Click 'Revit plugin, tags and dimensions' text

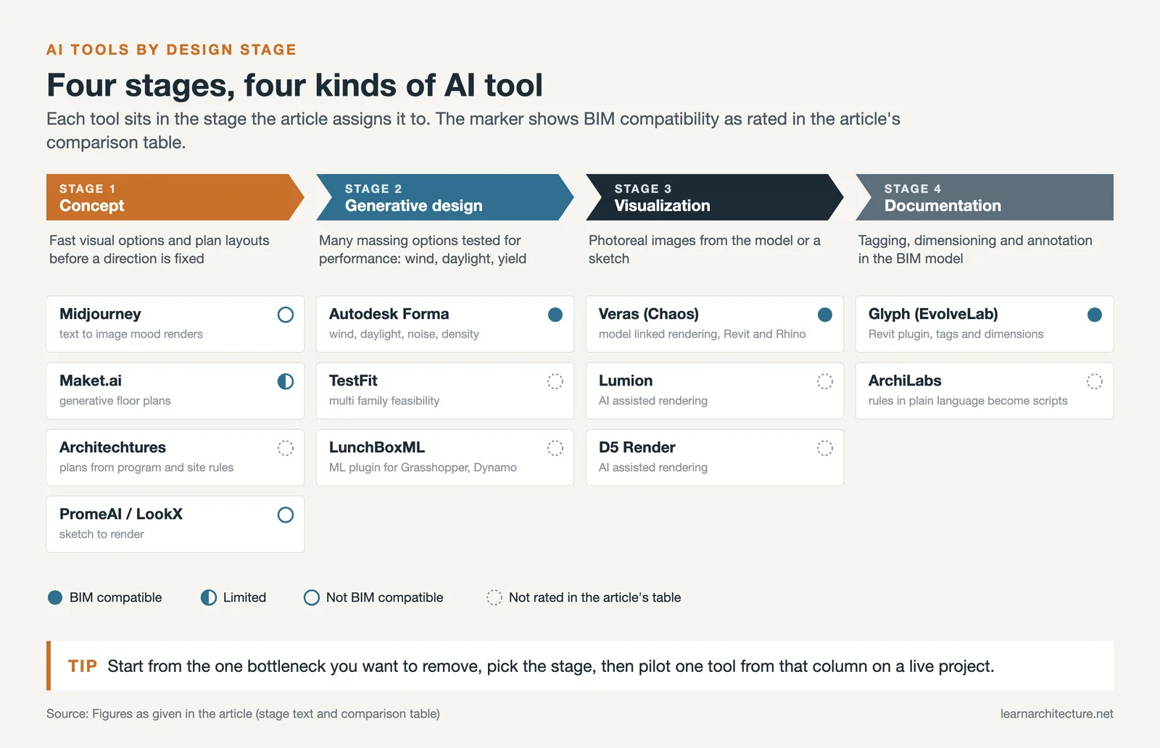coord(956,334)
